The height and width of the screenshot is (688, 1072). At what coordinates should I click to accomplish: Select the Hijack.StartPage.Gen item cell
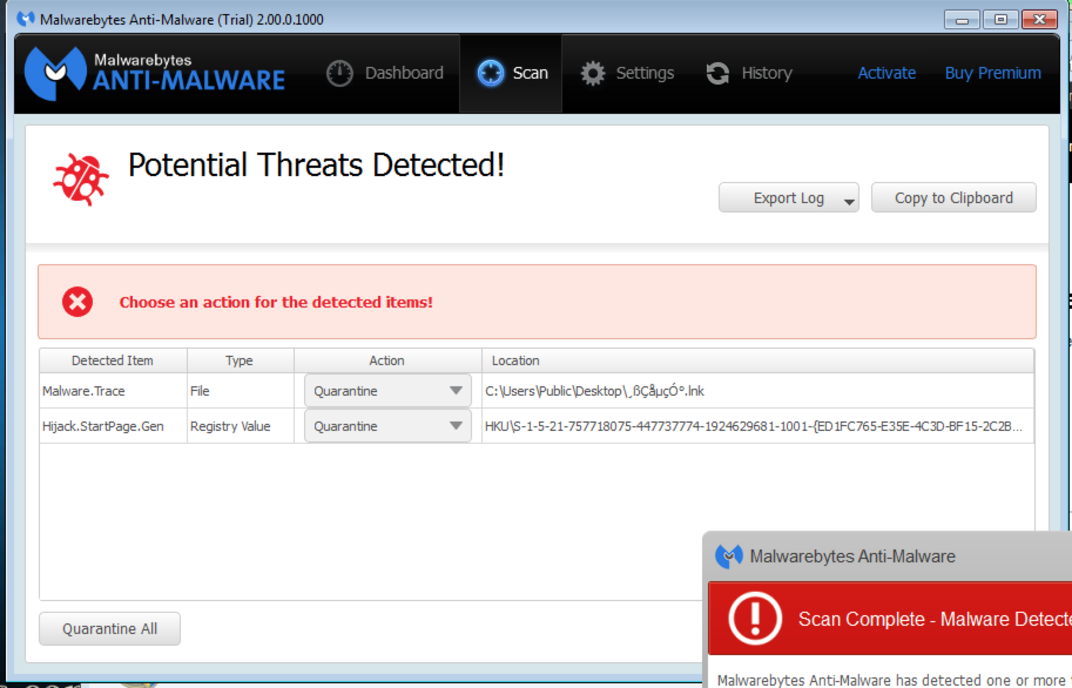point(113,426)
